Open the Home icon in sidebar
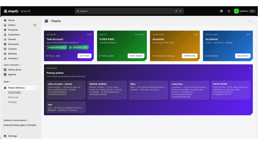 [5, 20]
